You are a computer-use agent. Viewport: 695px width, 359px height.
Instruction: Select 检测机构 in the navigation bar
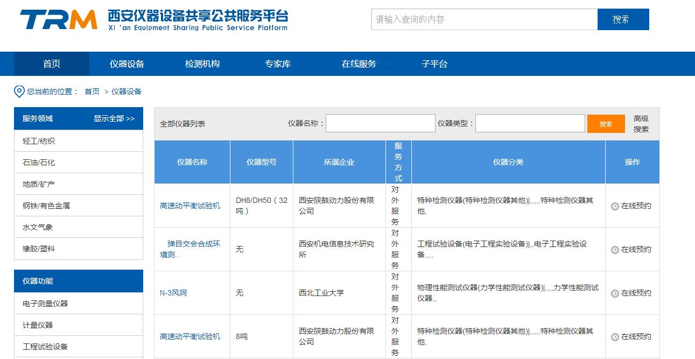pyautogui.click(x=201, y=64)
